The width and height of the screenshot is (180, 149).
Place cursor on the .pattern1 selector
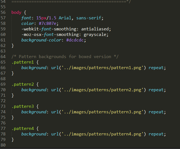(22, 62)
